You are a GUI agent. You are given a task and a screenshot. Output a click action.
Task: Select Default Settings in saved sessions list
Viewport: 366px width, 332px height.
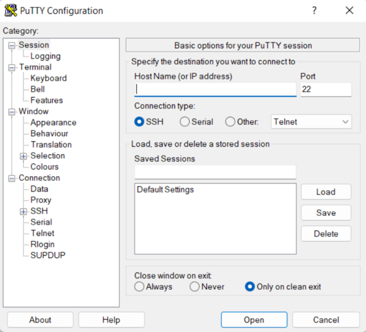(x=165, y=190)
